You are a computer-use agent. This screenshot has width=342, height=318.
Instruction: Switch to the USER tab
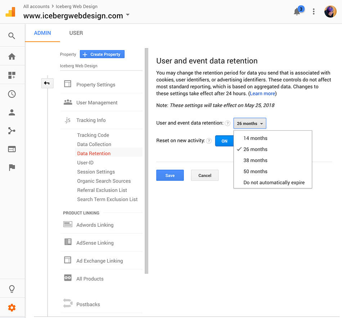[76, 33]
